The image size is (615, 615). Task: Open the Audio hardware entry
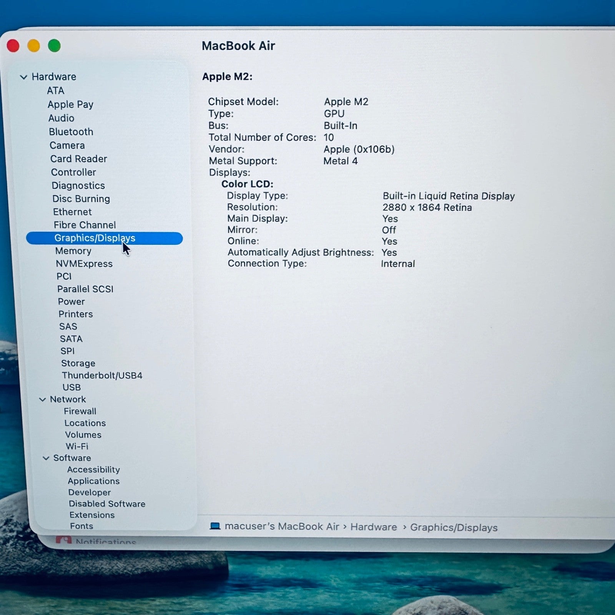[61, 118]
